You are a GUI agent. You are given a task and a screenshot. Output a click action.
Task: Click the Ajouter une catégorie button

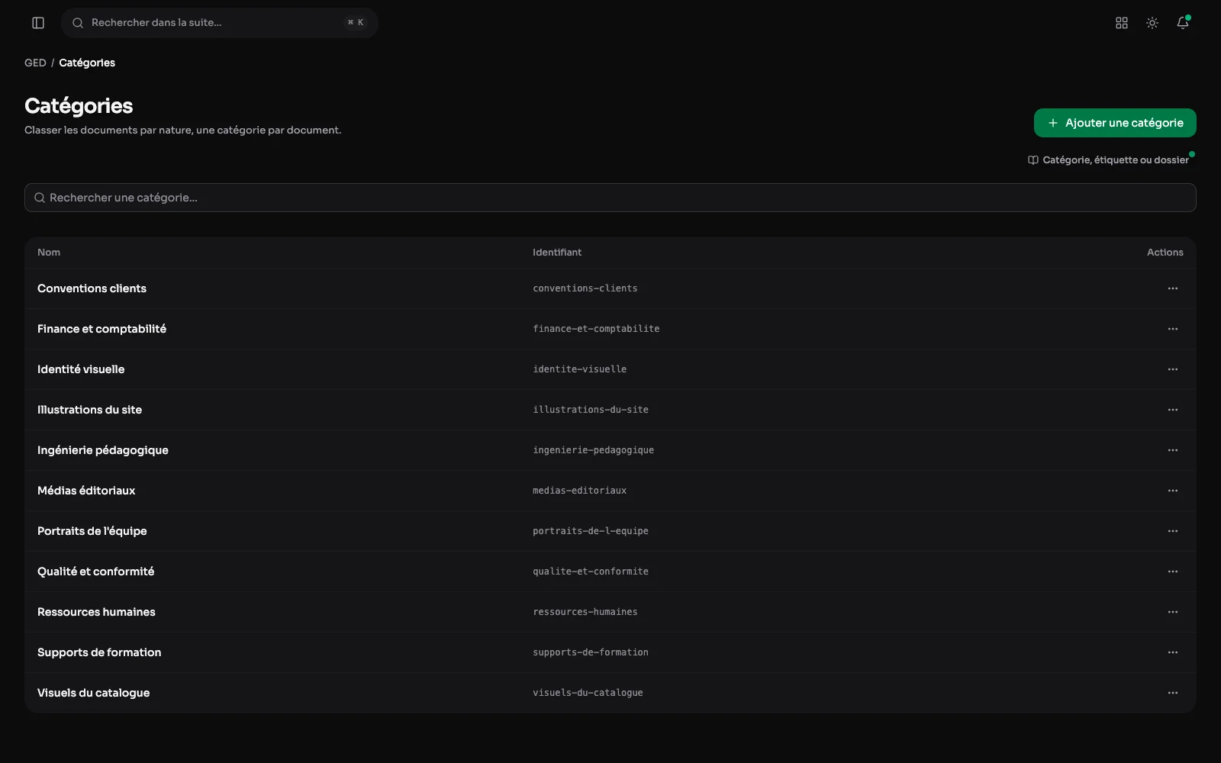coord(1115,123)
